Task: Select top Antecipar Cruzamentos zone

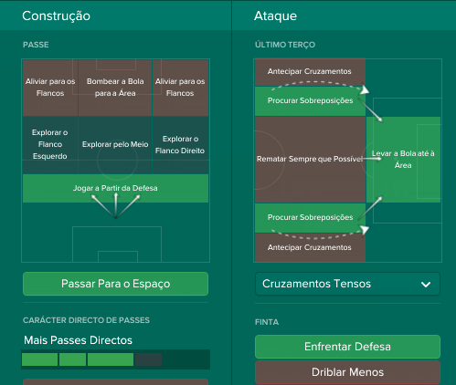Action: (310, 72)
